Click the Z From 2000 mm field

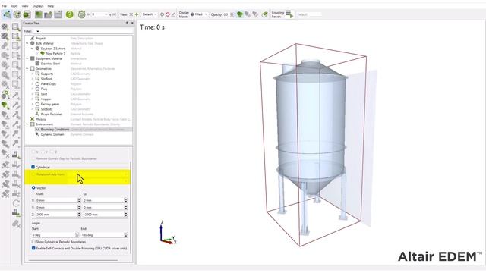pos(58,214)
